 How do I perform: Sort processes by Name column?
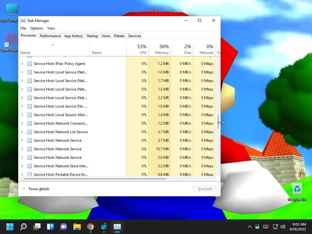[54, 50]
